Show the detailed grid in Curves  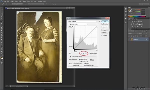[93, 60]
